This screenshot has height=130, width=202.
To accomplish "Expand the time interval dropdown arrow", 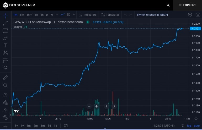I will point(57,15).
